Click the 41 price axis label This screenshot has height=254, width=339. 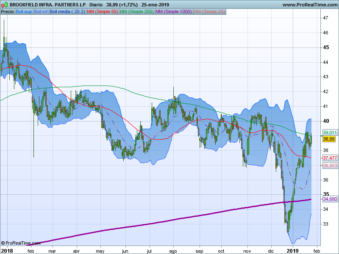pyautogui.click(x=325, y=106)
